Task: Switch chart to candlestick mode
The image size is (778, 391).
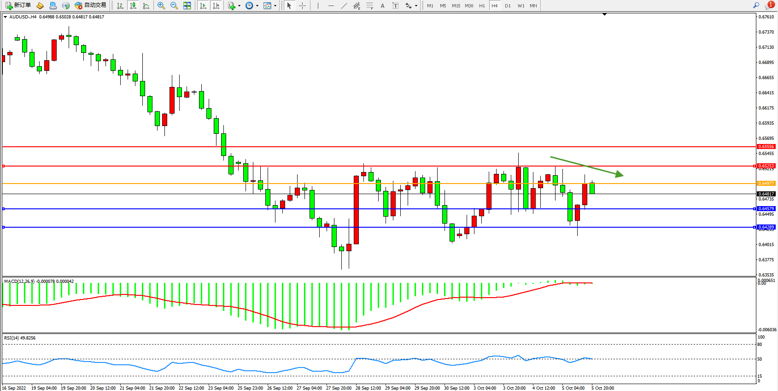Action: click(x=133, y=6)
